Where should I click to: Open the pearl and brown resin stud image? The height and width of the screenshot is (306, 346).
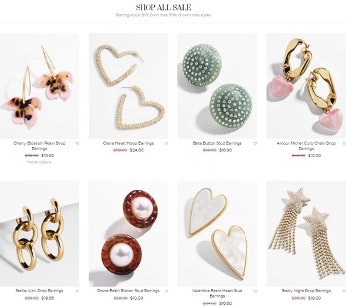tap(128, 234)
